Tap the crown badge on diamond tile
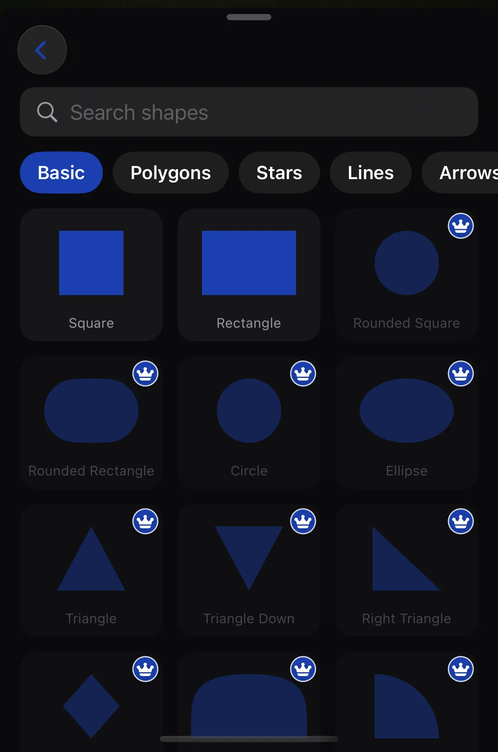This screenshot has height=752, width=498. point(145,669)
